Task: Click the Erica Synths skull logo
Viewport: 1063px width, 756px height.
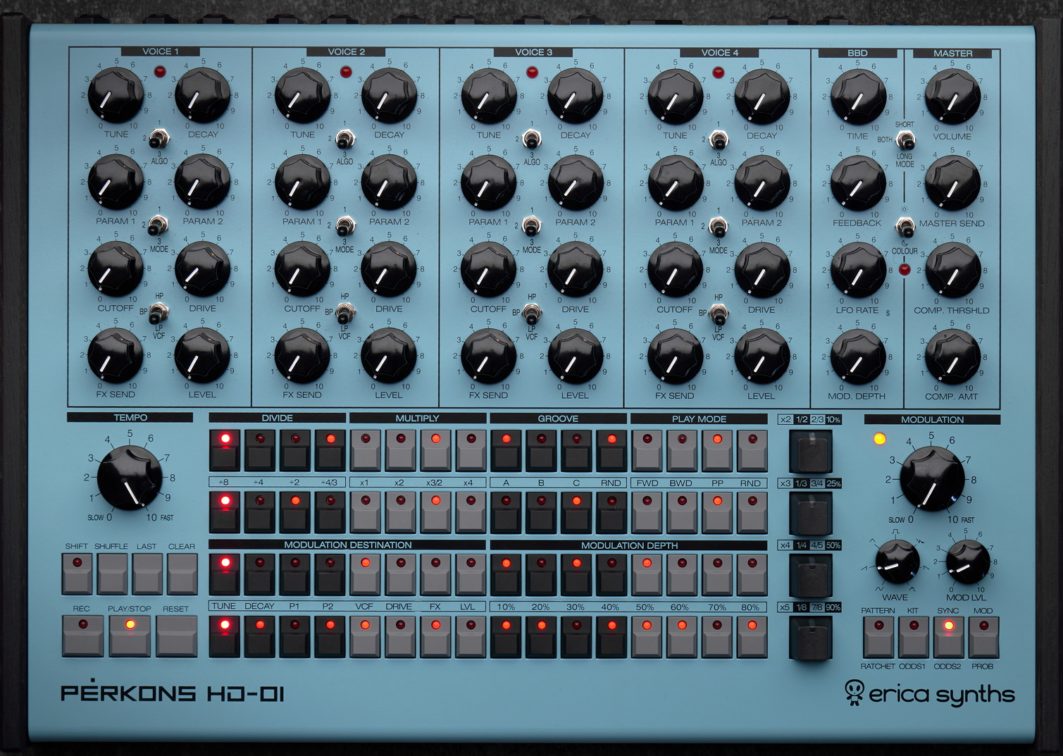Action: coord(854,693)
